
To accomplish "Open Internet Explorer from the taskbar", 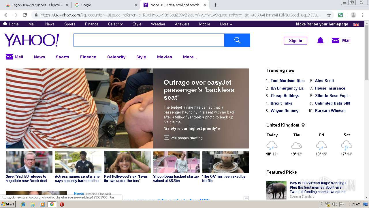I will [x=23, y=204].
